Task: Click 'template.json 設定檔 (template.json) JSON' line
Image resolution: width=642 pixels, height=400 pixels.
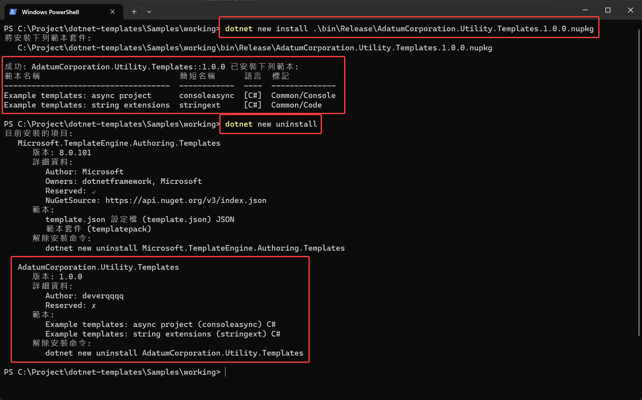Action: 140,219
